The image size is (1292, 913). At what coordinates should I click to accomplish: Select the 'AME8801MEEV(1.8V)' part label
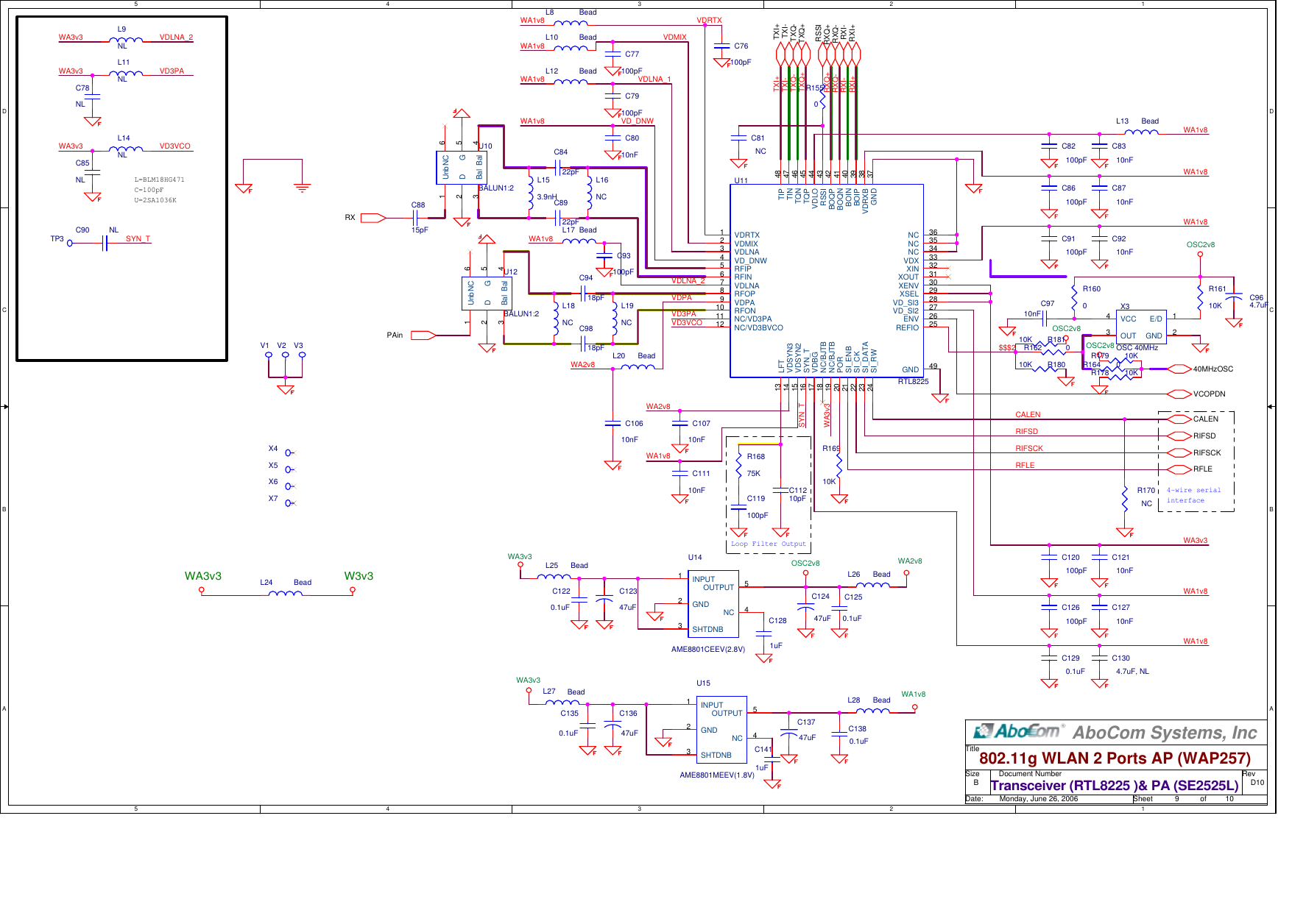pyautogui.click(x=717, y=775)
